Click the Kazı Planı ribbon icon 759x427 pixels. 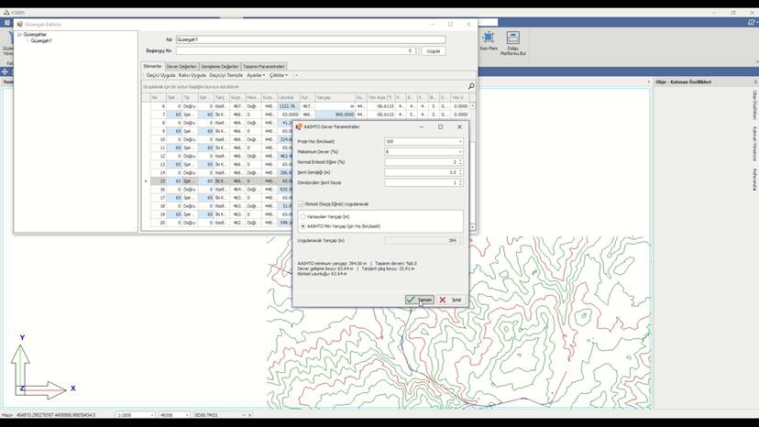tap(489, 38)
